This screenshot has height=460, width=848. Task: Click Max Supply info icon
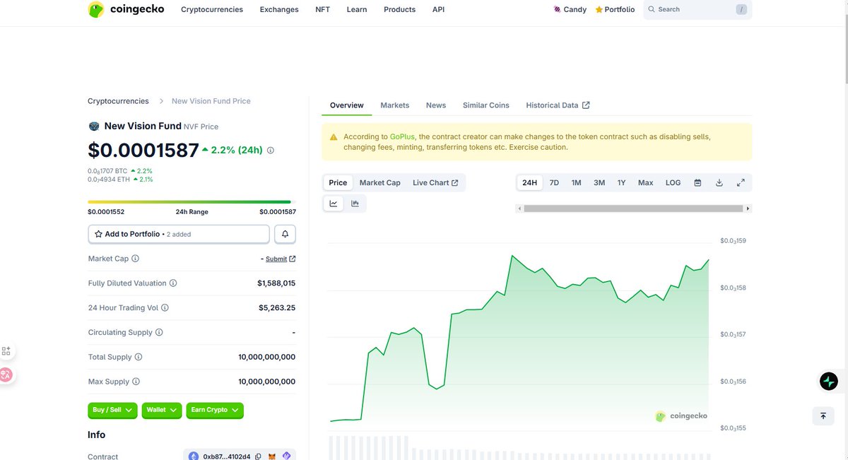136,382
